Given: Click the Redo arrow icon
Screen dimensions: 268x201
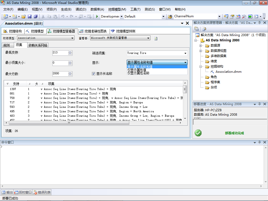Looking at the screenshot, I should pos(72,16).
